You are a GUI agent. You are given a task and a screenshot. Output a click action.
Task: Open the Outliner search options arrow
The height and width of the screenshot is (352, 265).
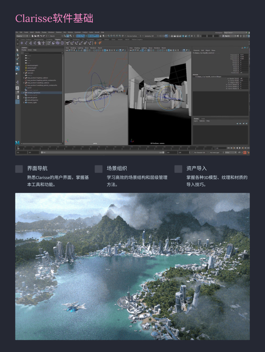coord(62,53)
